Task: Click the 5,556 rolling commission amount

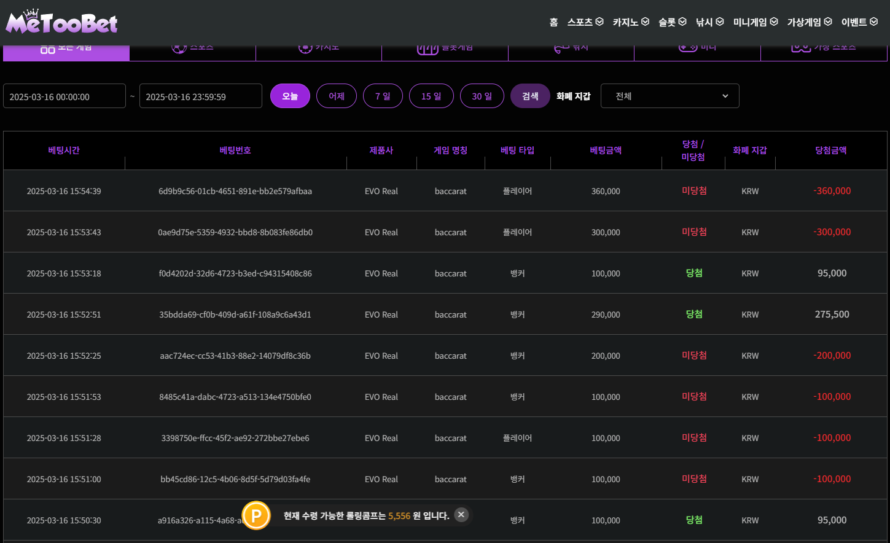Action: [x=399, y=516]
